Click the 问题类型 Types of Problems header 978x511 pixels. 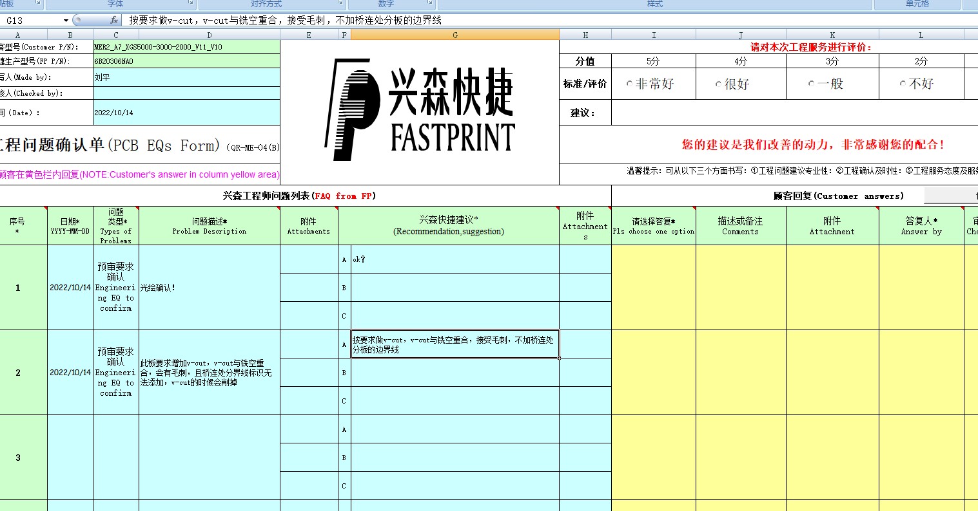(116, 226)
